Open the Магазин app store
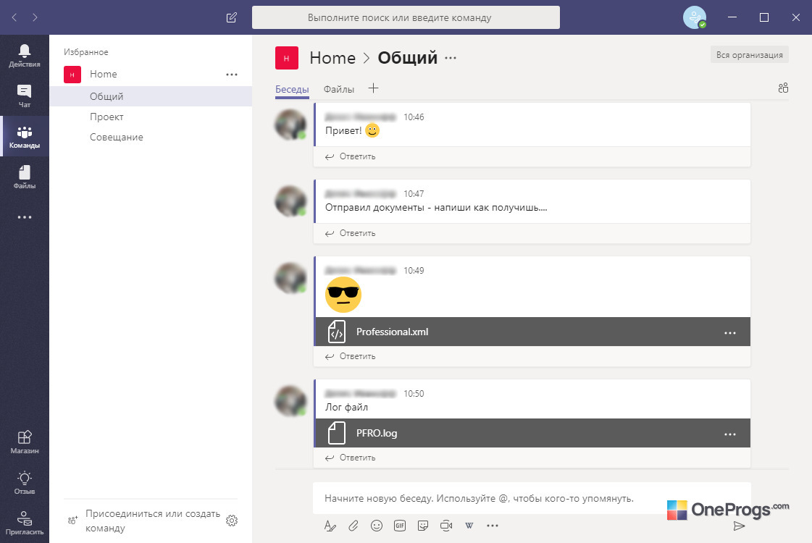 pos(25,442)
